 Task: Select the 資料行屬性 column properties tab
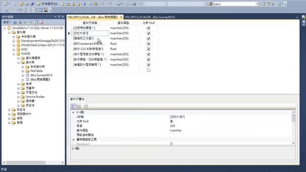[77, 99]
